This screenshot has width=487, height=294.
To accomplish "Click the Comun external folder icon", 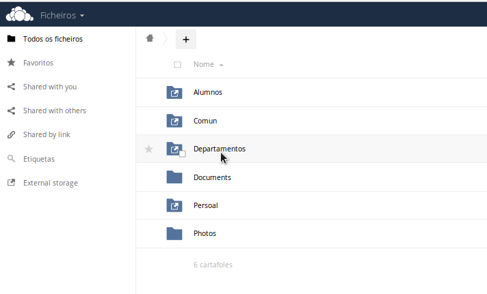I will pyautogui.click(x=174, y=121).
